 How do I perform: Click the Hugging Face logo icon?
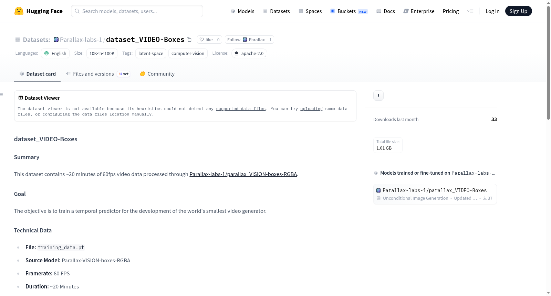pyautogui.click(x=19, y=11)
